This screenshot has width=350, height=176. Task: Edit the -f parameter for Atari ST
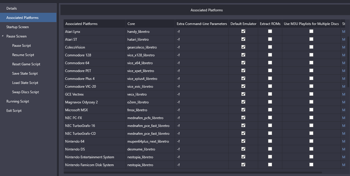click(x=202, y=39)
